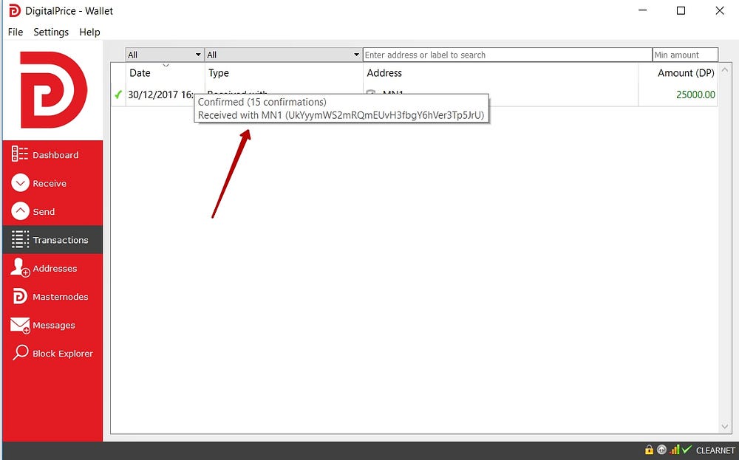Click the Masternodes D logo icon
This screenshot has width=739, height=460.
coord(20,296)
